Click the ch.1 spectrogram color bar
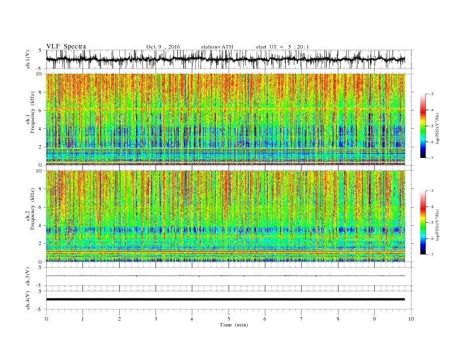The height and width of the screenshot is (358, 463). click(x=423, y=126)
